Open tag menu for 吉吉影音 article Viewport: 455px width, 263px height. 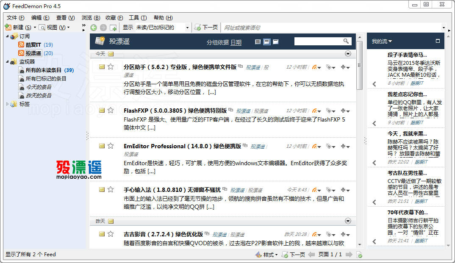click(x=330, y=234)
